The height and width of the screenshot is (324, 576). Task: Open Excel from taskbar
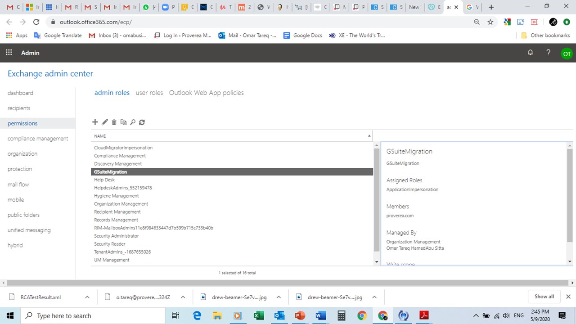pos(259,315)
